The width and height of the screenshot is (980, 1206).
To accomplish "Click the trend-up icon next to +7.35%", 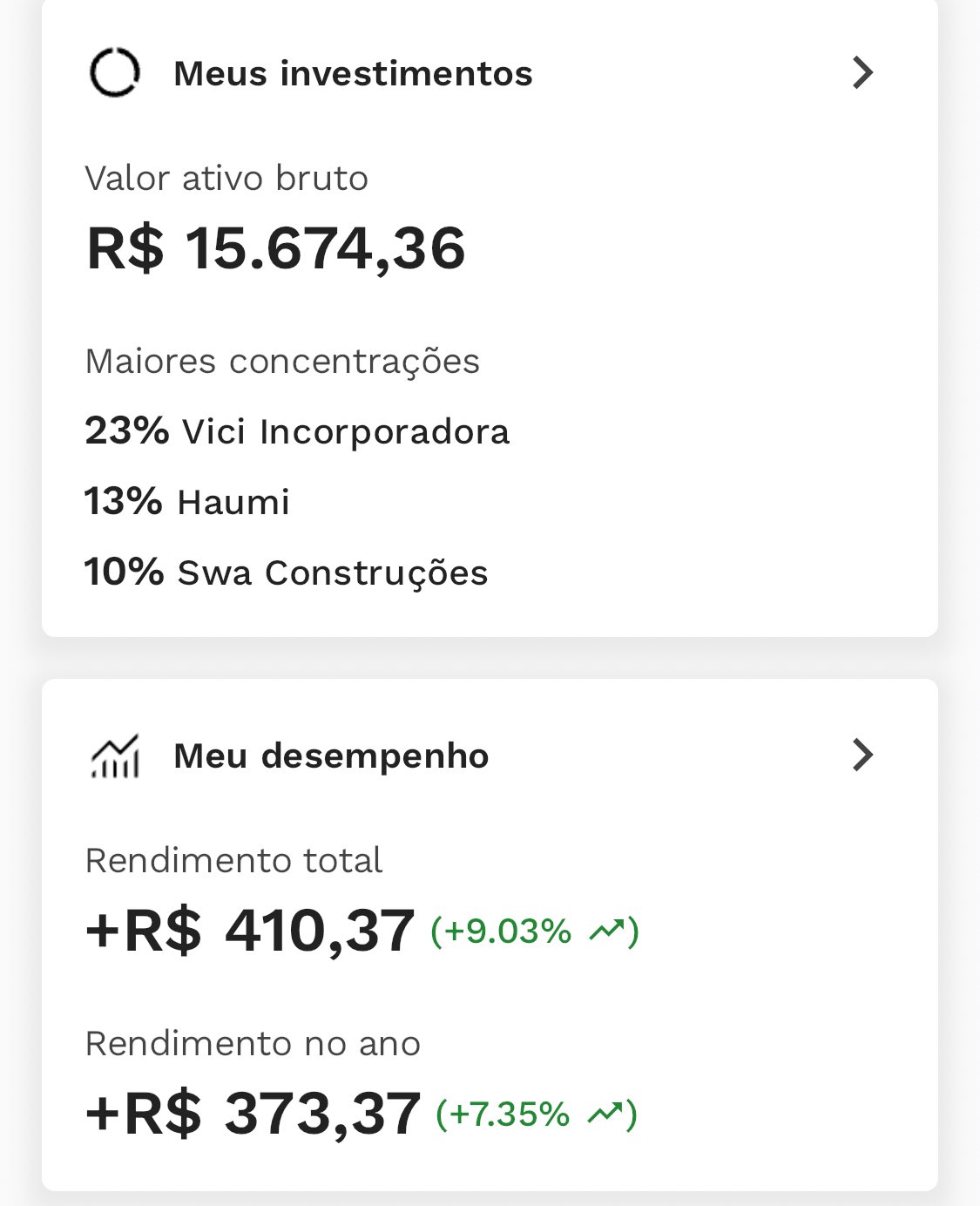I will 605,1115.
